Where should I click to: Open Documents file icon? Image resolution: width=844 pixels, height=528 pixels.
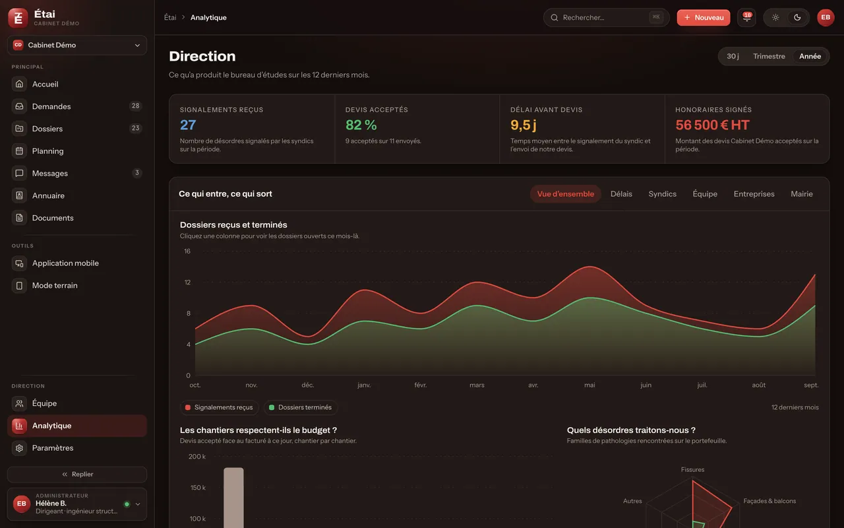pyautogui.click(x=19, y=218)
